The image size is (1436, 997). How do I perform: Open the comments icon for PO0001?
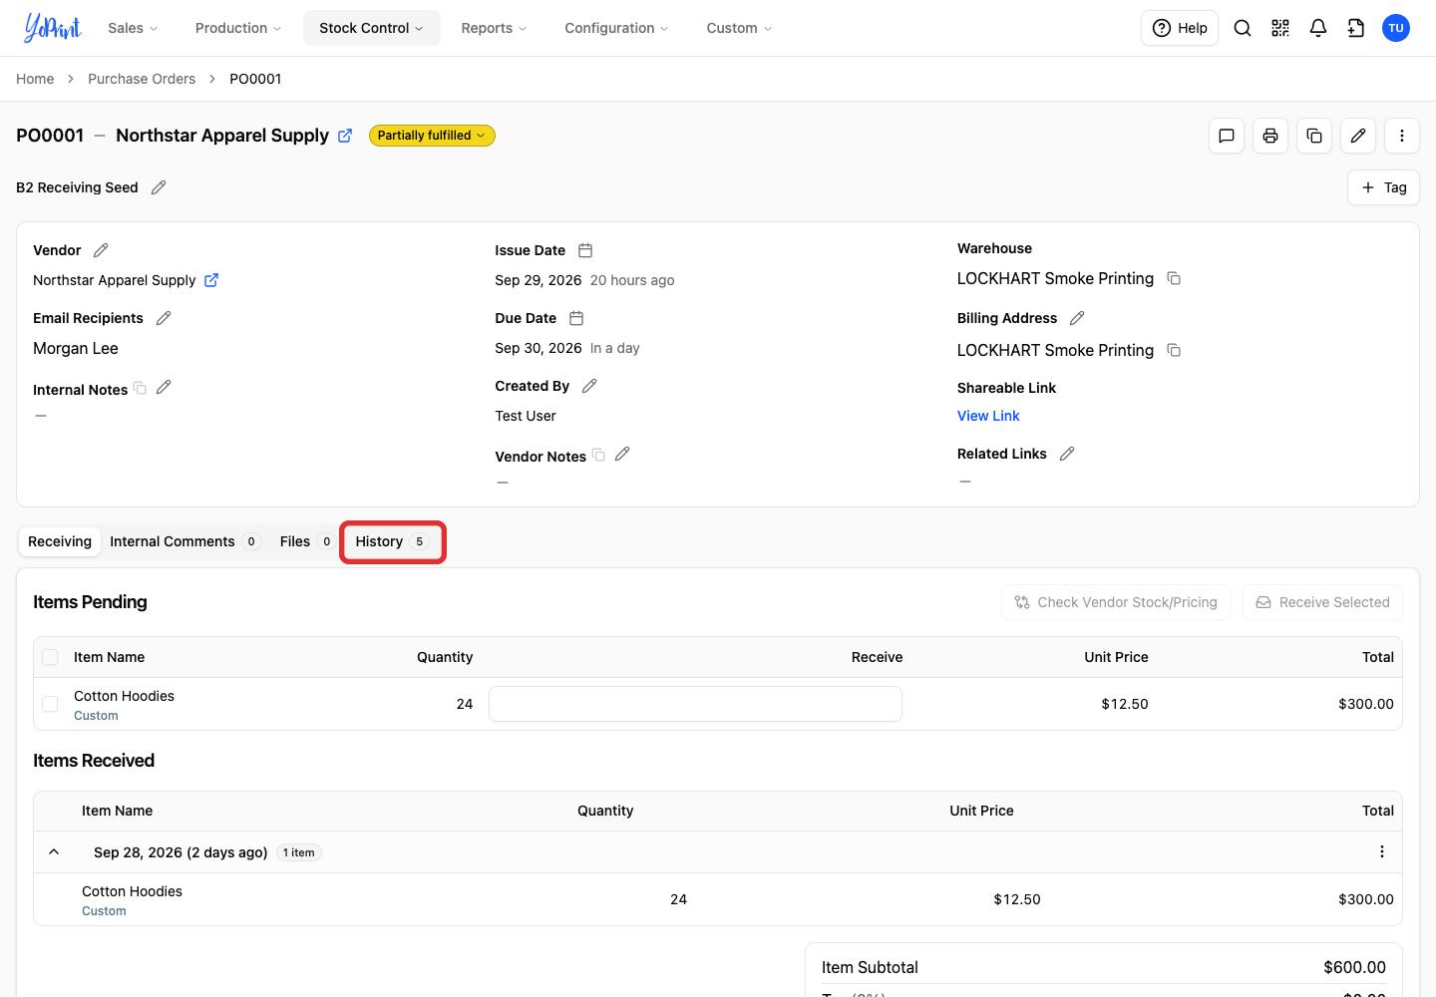[1227, 136]
